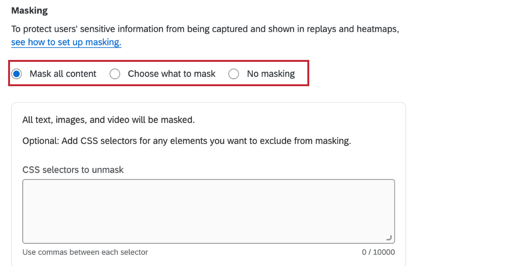Select the underlined masking setup hyperlink
This screenshot has width=531, height=266.
66,42
